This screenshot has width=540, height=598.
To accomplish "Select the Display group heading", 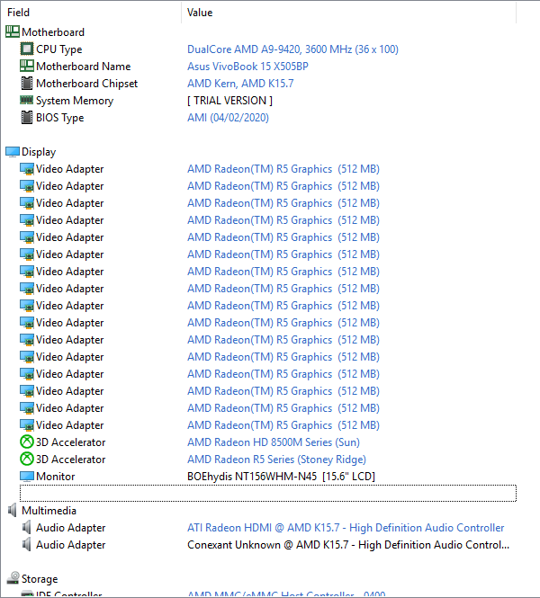I will 39,152.
